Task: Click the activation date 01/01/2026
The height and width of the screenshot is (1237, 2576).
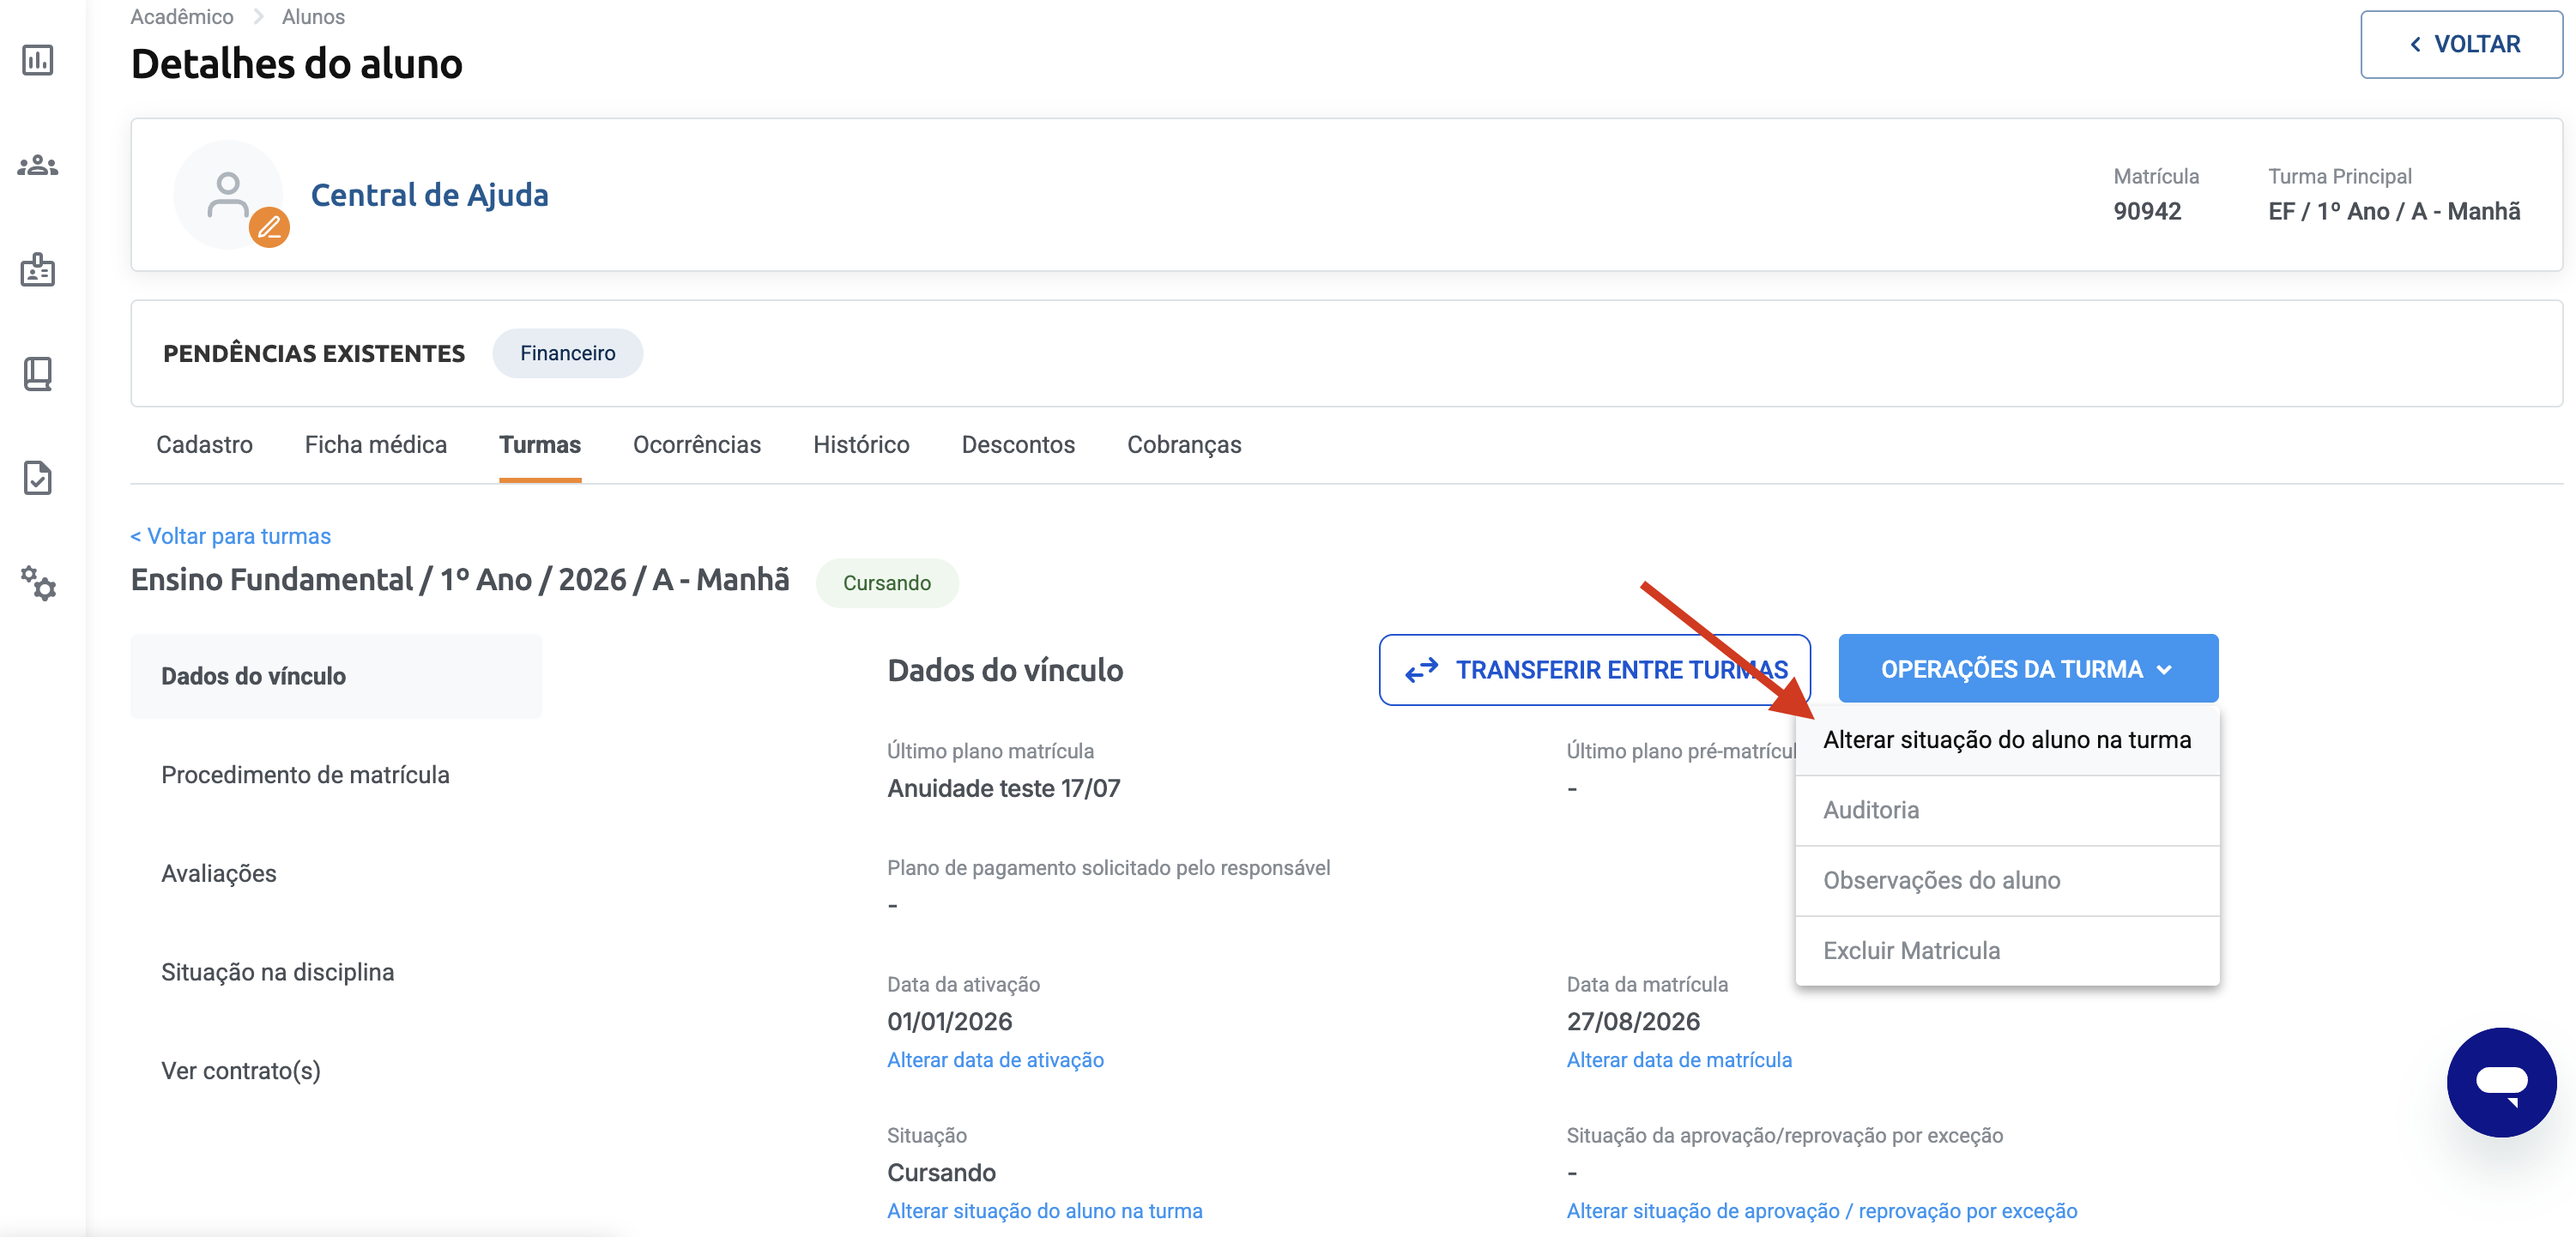Action: coord(949,1021)
